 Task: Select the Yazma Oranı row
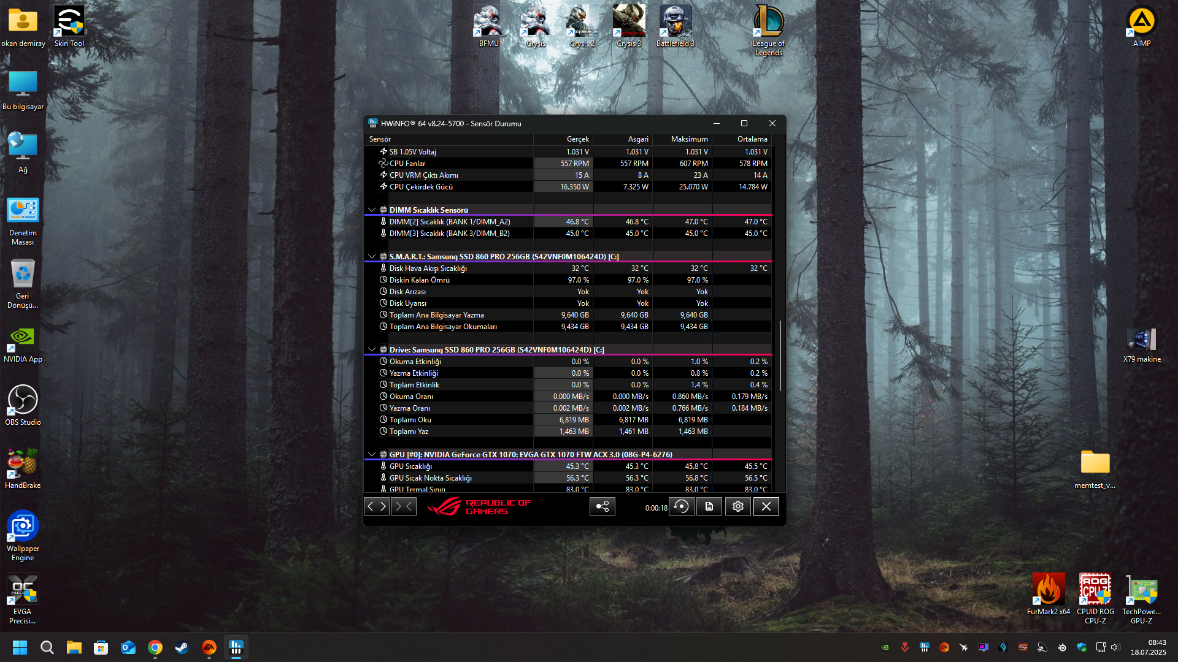(x=568, y=408)
